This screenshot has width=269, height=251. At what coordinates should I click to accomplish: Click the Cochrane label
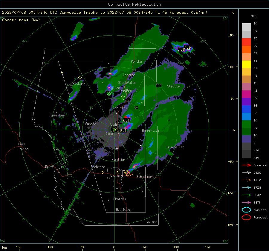(98, 167)
